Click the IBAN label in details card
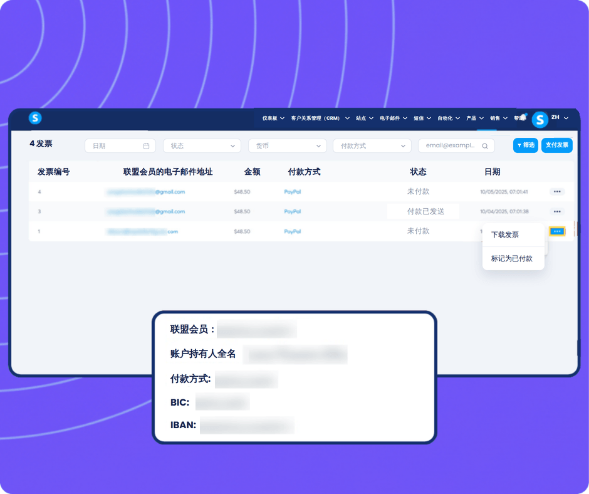The image size is (589, 494). click(x=183, y=425)
